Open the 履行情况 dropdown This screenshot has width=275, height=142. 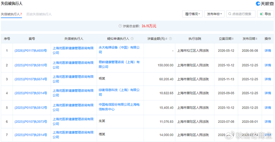192,14
